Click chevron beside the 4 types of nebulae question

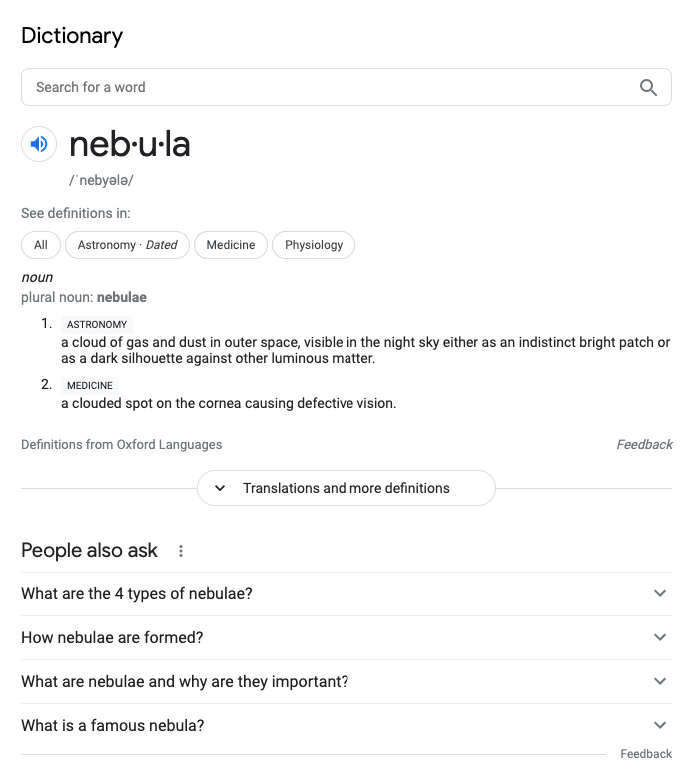[660, 593]
